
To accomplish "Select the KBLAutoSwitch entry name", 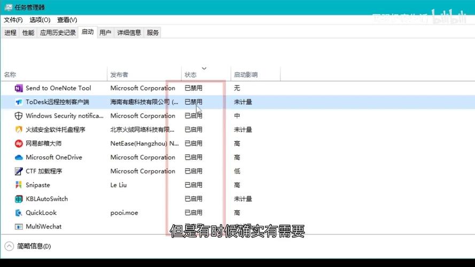I will point(46,199).
